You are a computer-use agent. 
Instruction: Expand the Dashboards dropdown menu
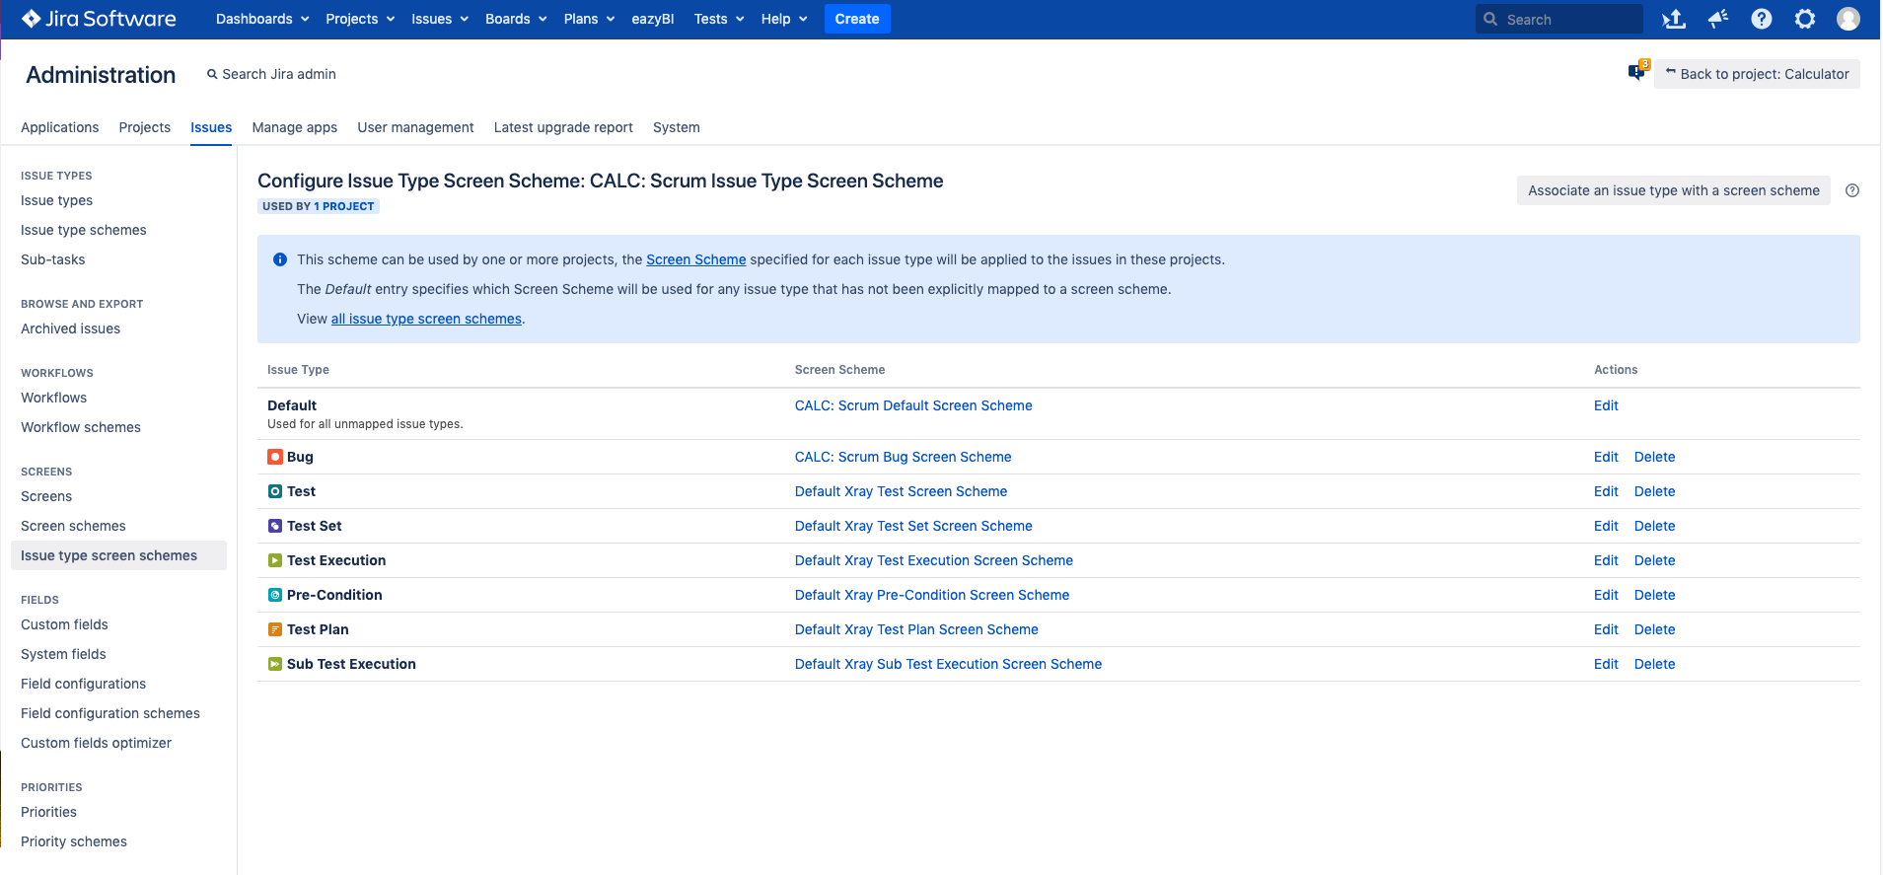click(x=262, y=19)
